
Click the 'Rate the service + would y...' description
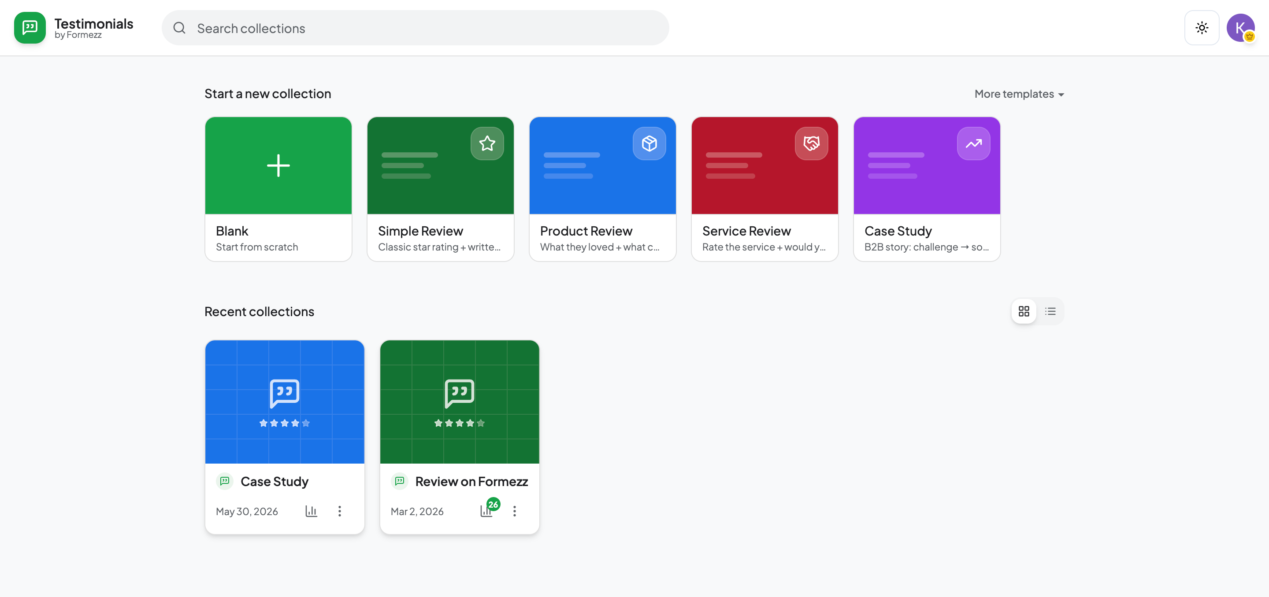coord(764,247)
